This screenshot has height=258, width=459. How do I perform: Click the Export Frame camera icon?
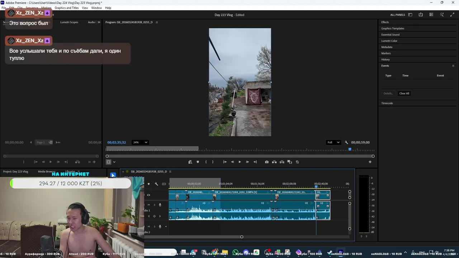266,162
